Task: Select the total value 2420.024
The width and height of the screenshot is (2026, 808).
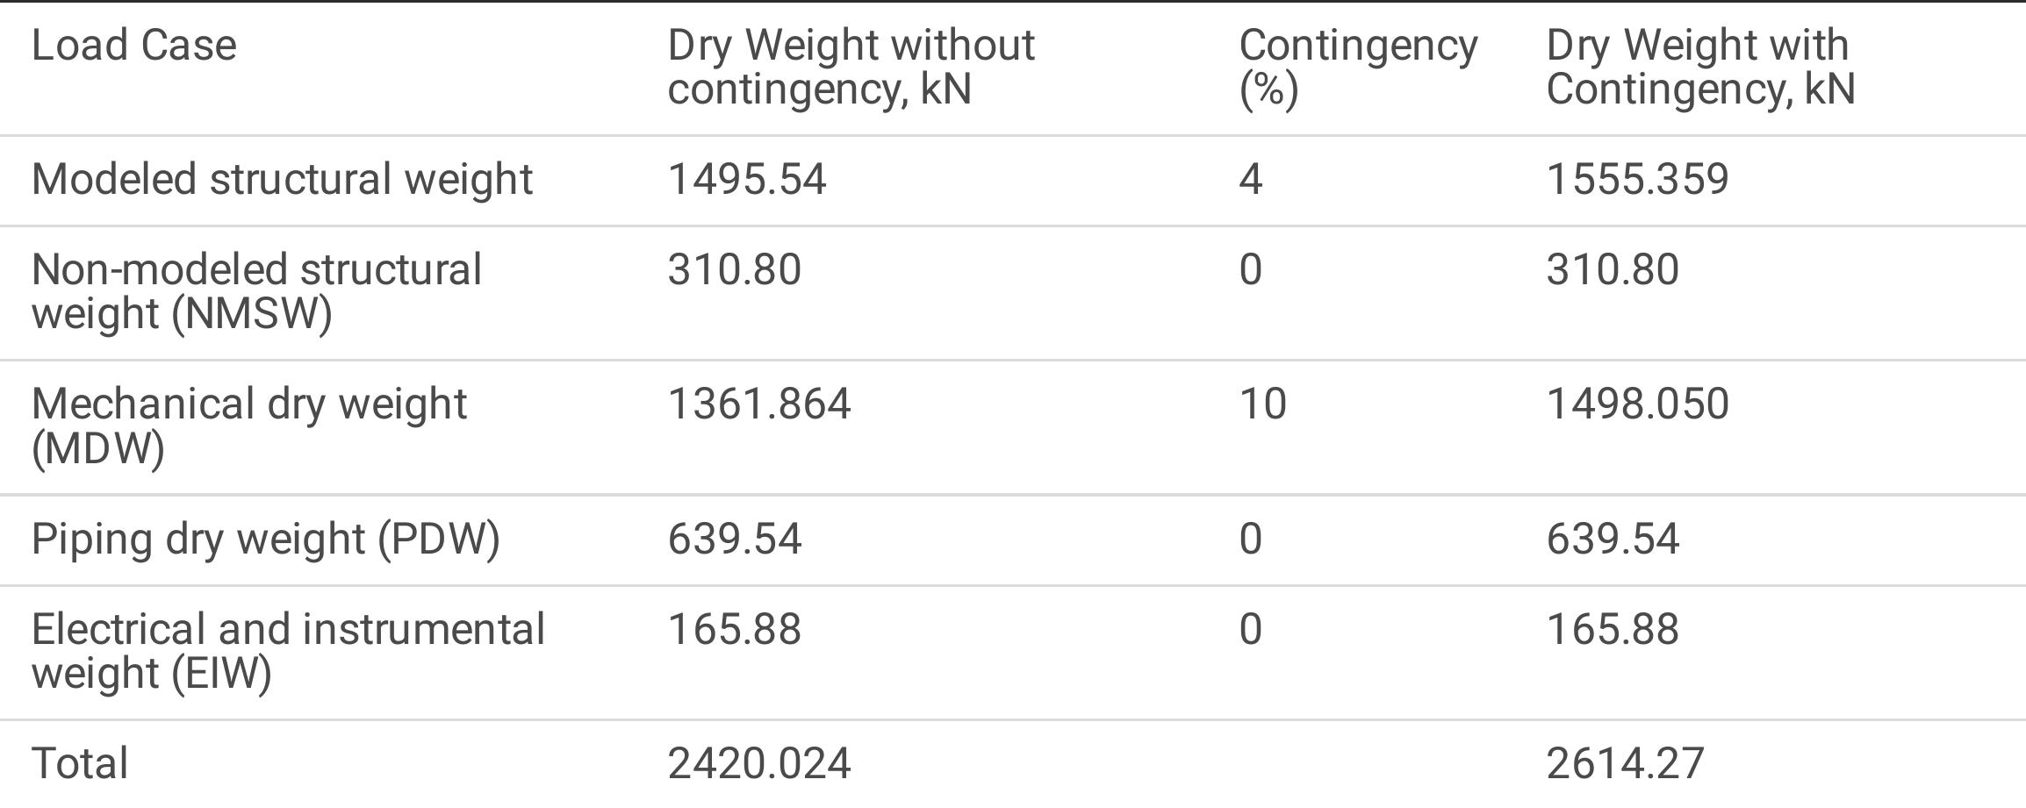Action: tap(758, 763)
